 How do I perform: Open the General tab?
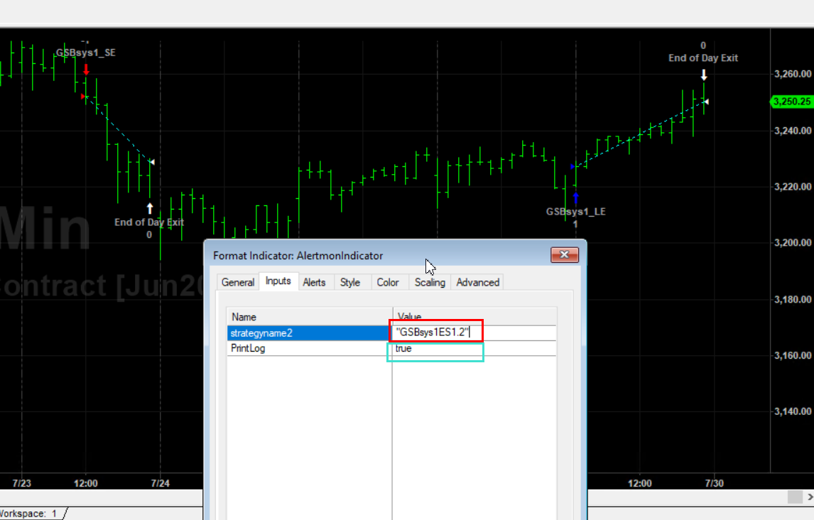click(x=237, y=282)
